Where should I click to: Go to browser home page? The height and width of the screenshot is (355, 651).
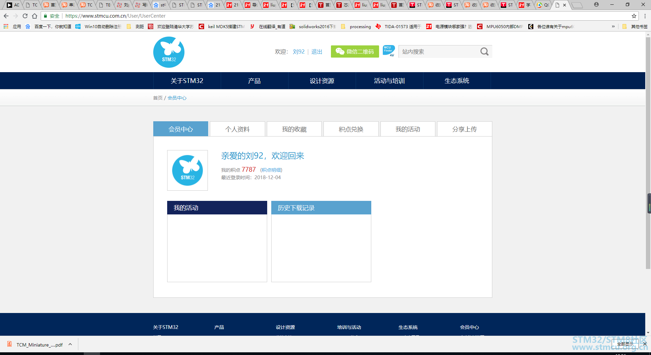[x=35, y=16]
